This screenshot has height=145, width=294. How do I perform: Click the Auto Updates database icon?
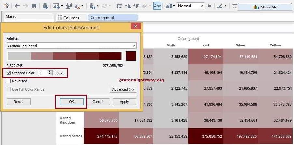point(92,6)
